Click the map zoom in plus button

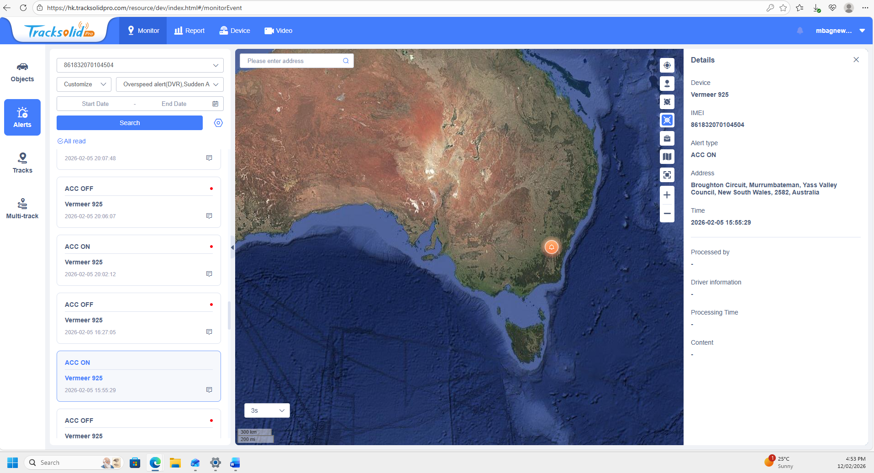[x=667, y=195]
